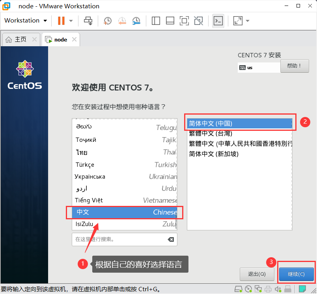
Task: Switch to the 主页 tab
Action: 19,39
